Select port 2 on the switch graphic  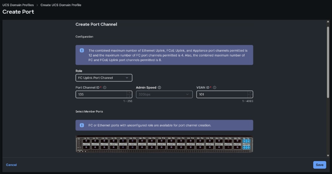(x=86, y=147)
